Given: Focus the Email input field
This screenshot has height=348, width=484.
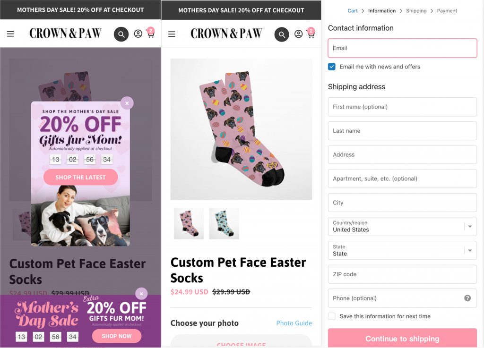Looking at the screenshot, I should tap(402, 48).
